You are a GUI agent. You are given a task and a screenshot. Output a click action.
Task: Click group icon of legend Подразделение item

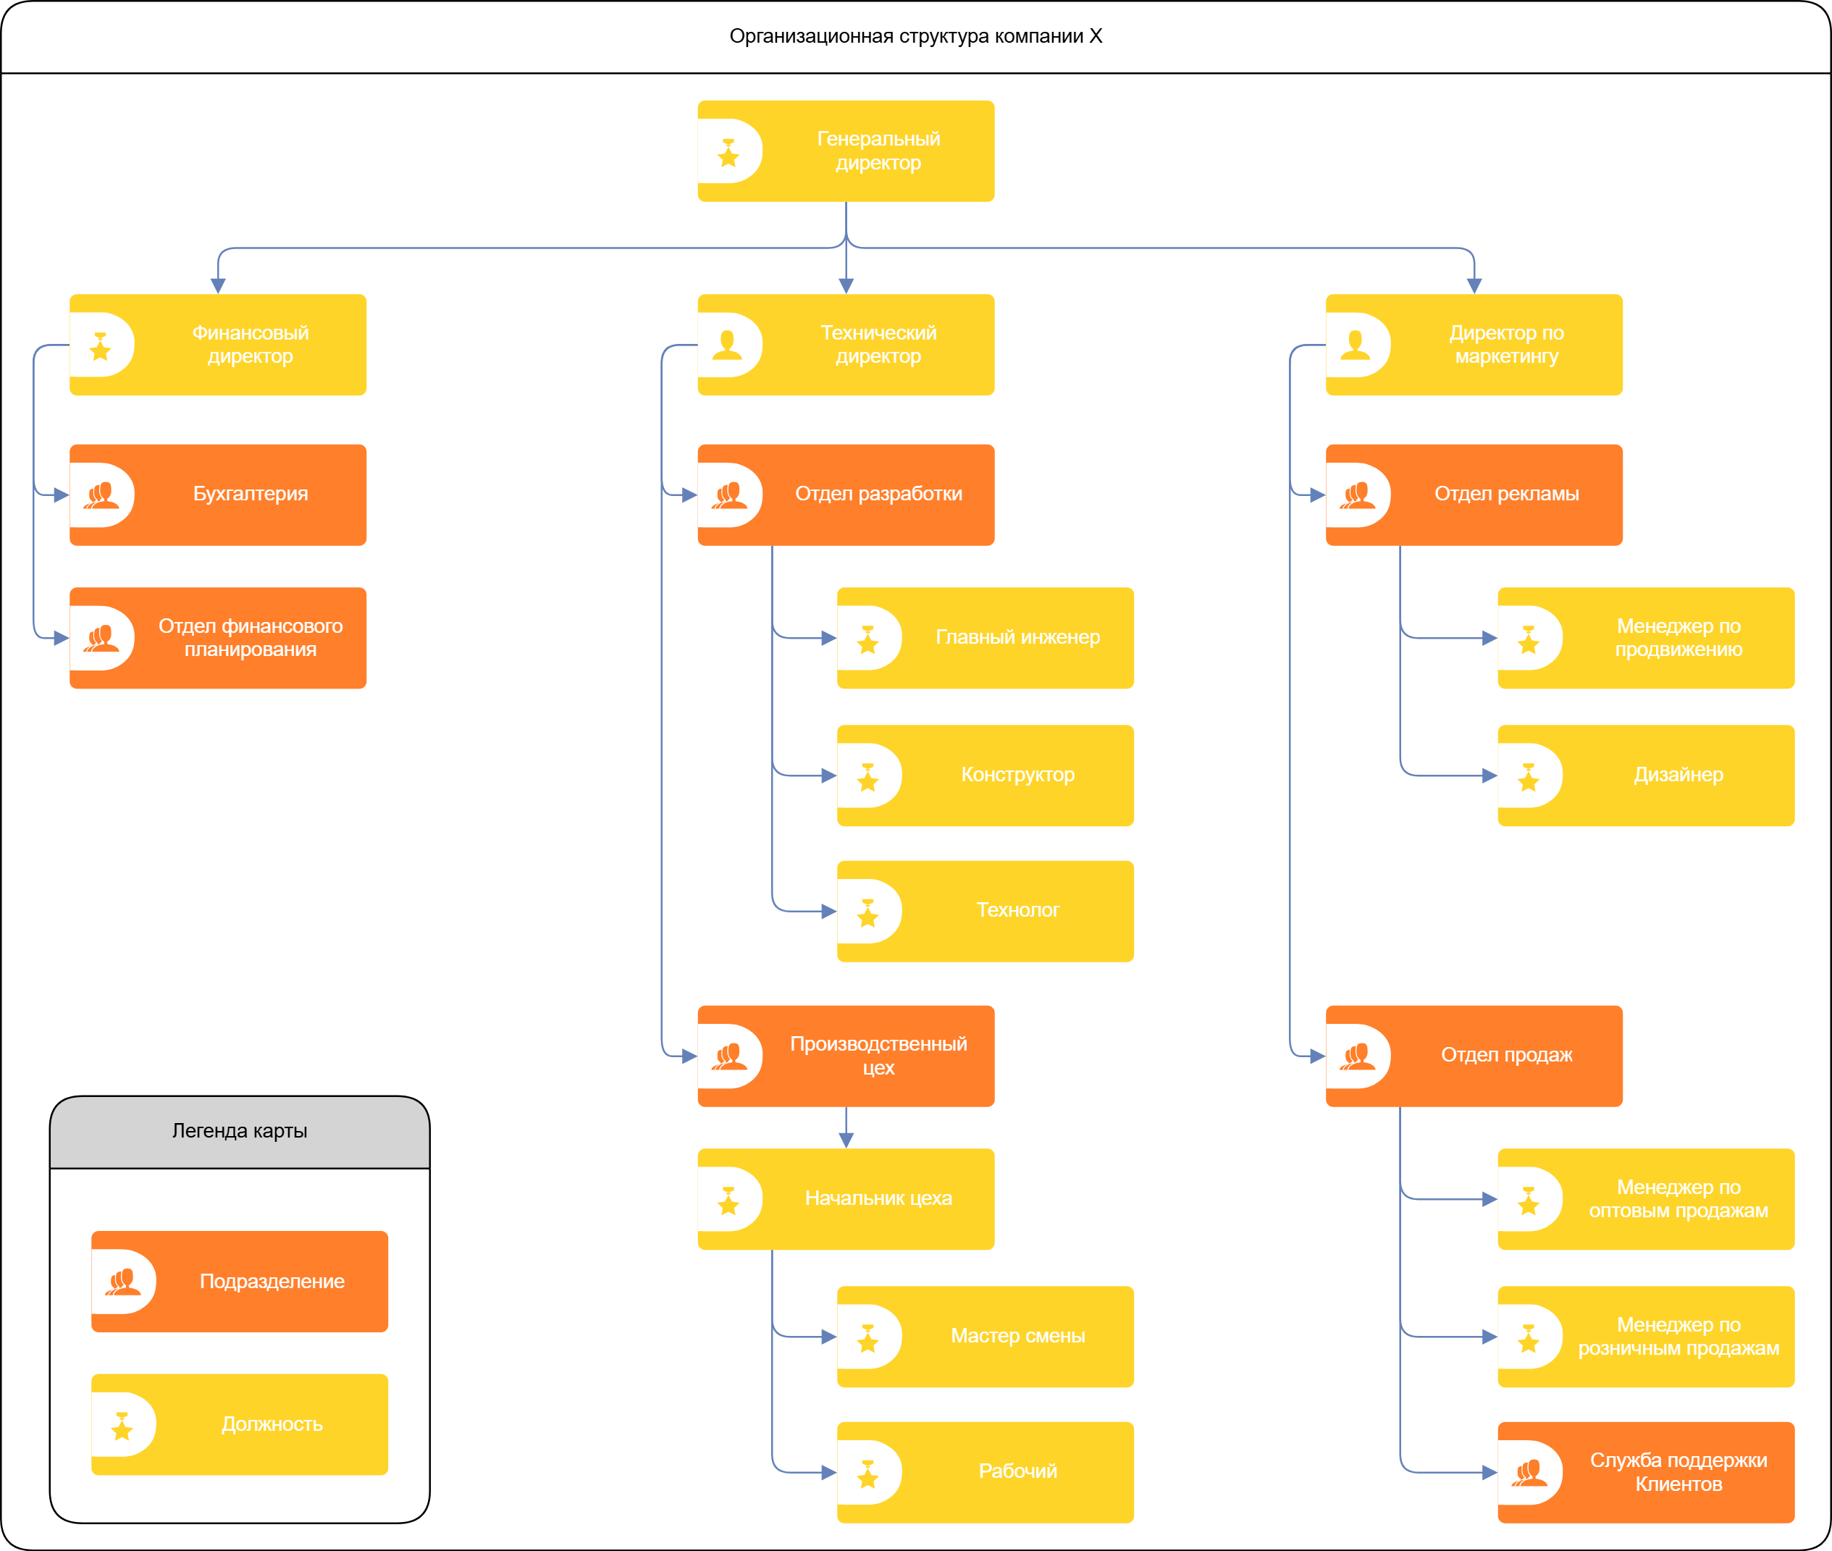pyautogui.click(x=123, y=1282)
